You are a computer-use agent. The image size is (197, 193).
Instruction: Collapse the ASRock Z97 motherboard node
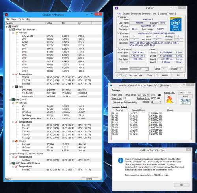click(x=10, y=29)
